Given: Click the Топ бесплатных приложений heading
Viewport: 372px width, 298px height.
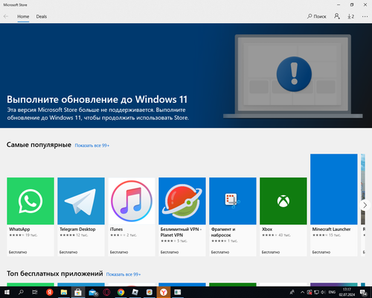Looking at the screenshot, I should pyautogui.click(x=55, y=273).
